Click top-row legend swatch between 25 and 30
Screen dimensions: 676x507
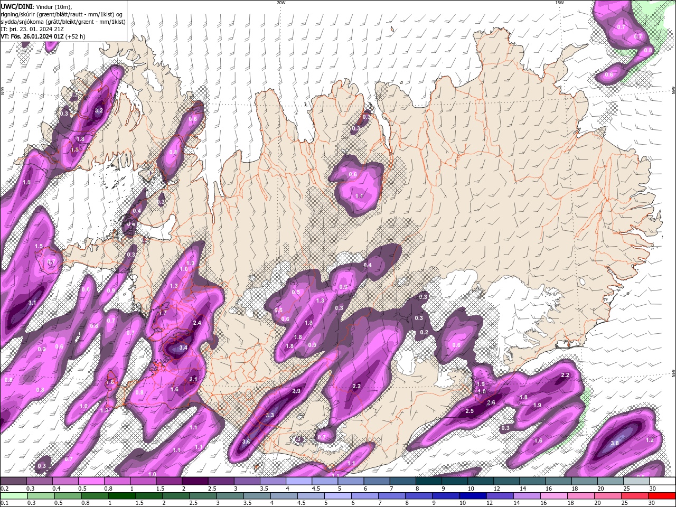click(x=637, y=481)
